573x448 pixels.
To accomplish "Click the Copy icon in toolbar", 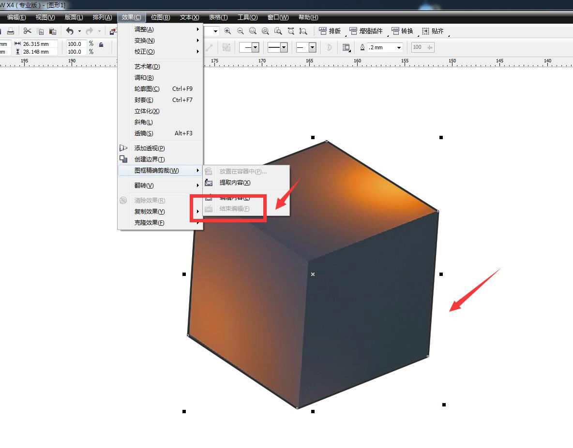I will pos(41,31).
